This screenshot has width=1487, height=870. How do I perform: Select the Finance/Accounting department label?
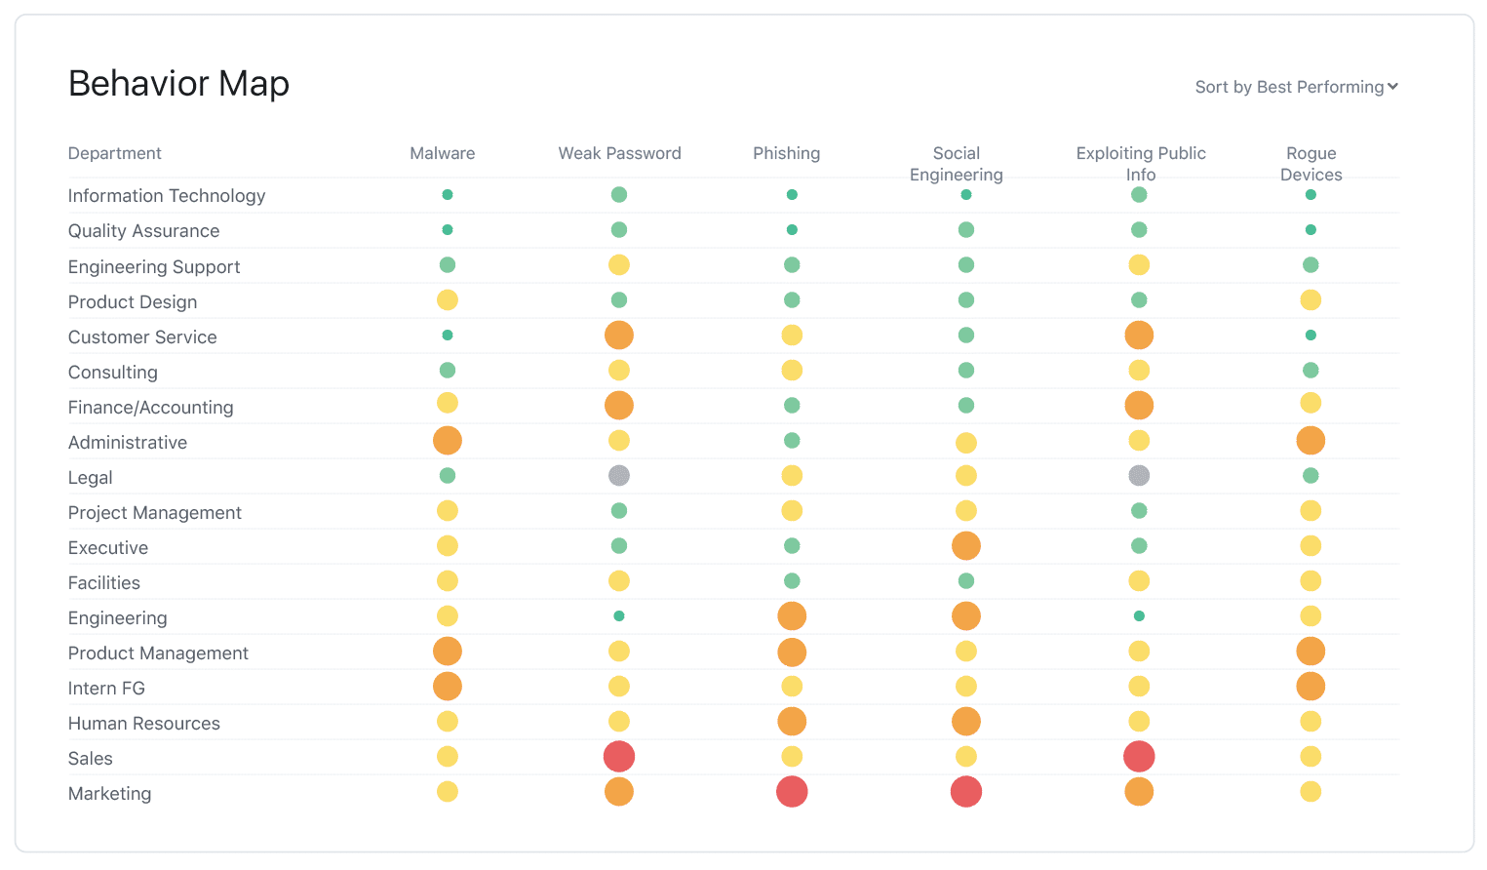click(151, 408)
